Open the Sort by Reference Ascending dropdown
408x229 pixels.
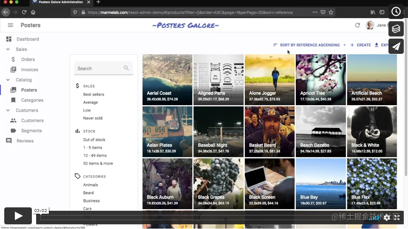tap(309, 45)
